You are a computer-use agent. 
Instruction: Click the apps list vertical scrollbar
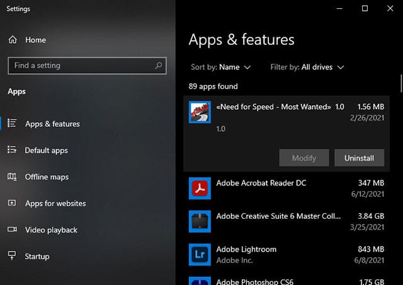[x=401, y=84]
